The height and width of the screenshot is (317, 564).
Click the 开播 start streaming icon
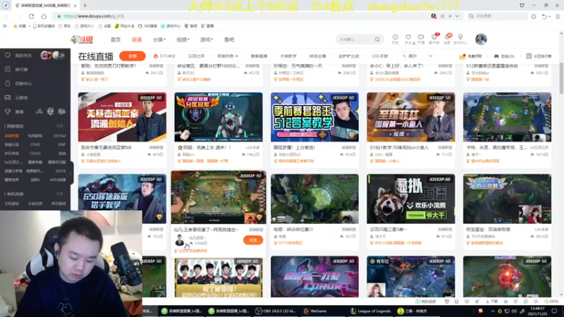pyautogui.click(x=421, y=39)
